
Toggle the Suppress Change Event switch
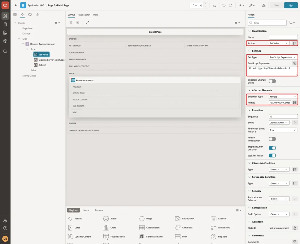pyautogui.click(x=272, y=81)
